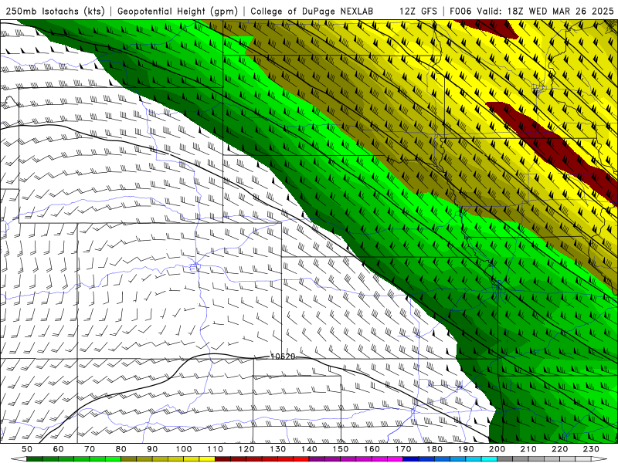Click the "180" scale number
Image resolution: width=618 pixels, height=463 pixels.
point(434,449)
